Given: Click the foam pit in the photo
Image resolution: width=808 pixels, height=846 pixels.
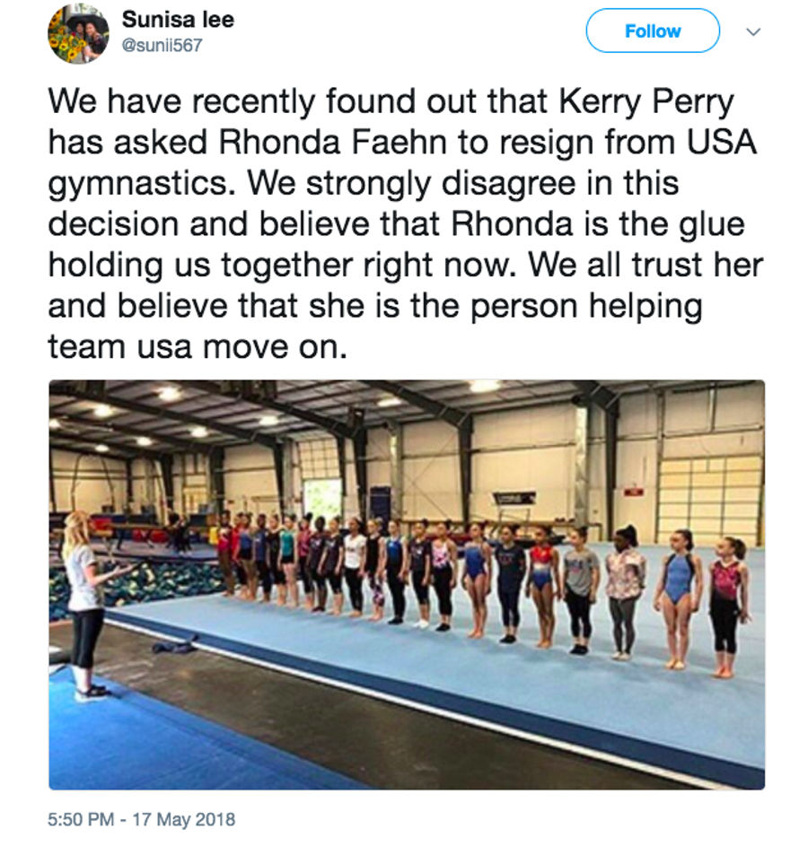Looking at the screenshot, I should coord(140,586).
